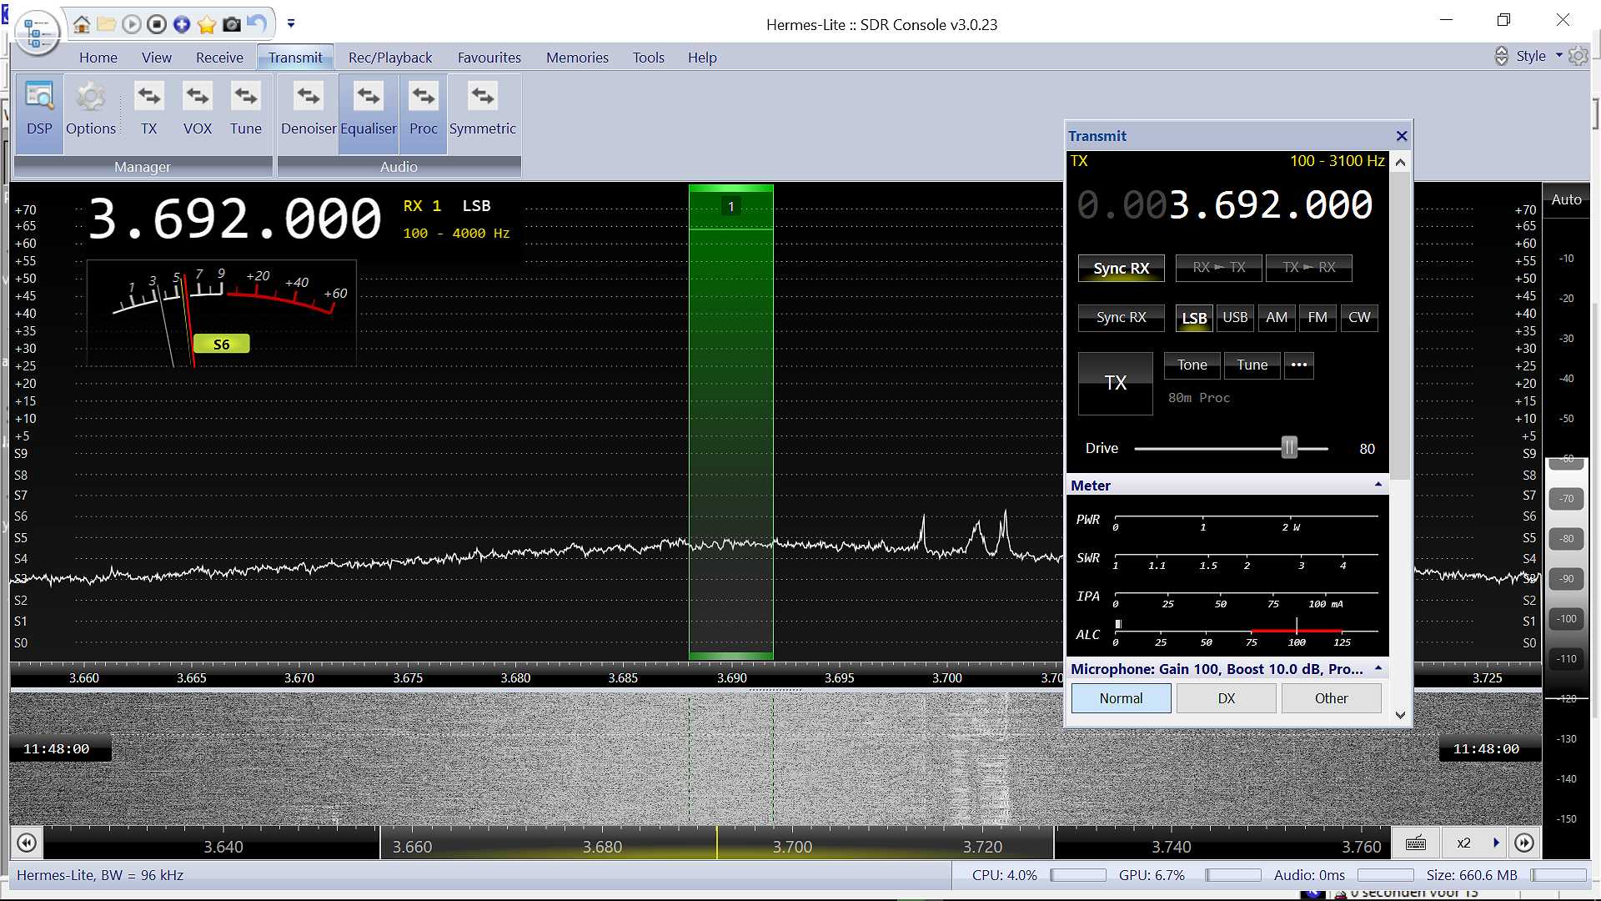The width and height of the screenshot is (1601, 901).
Task: Click the Tune button in Transmit panel
Action: [x=1252, y=365]
